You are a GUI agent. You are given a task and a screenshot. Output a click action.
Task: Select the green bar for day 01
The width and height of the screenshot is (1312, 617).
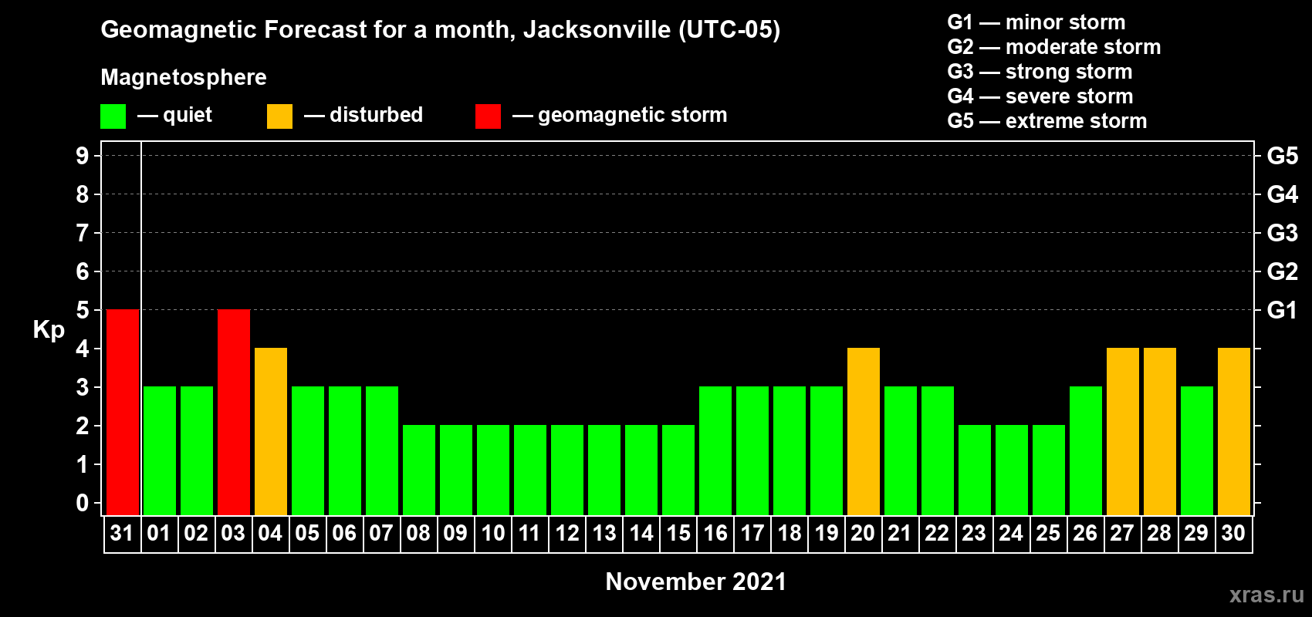click(160, 450)
